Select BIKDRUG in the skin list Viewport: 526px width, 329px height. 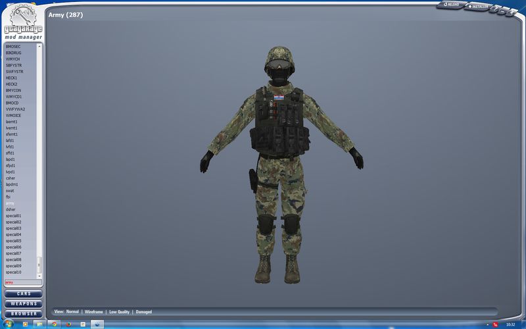[x=13, y=53]
